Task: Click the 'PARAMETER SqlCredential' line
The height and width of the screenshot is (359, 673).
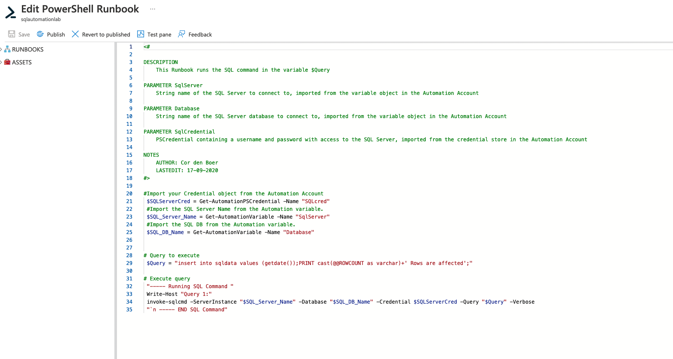Action: [179, 132]
